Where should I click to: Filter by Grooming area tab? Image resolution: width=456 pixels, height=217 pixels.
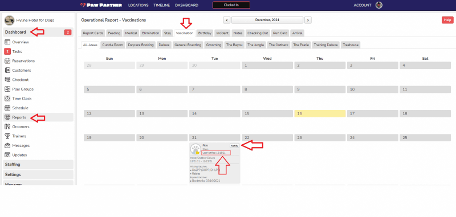pos(214,45)
